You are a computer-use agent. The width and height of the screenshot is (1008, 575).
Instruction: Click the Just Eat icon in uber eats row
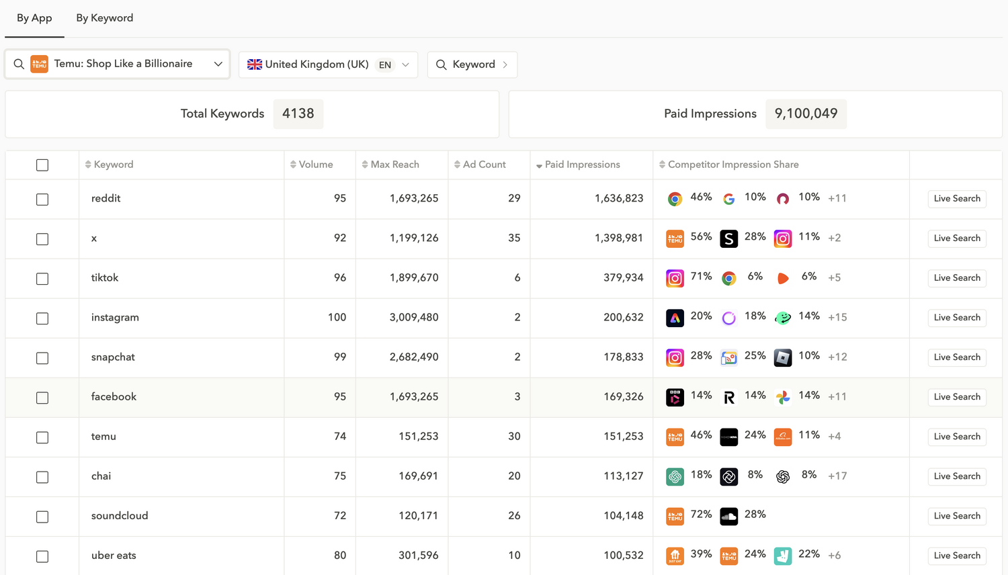click(x=675, y=556)
